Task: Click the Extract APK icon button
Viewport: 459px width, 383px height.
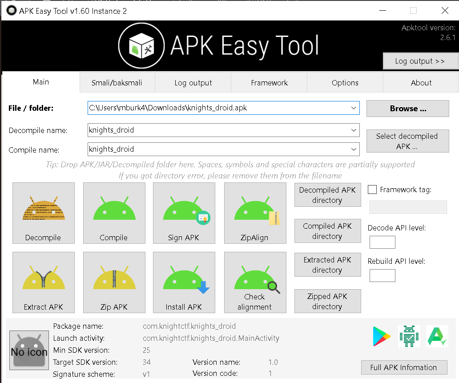Action: pos(43,282)
